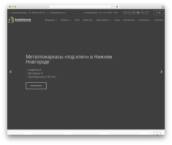Open the ЛСТК menu item
172x145 pixels.
coord(77,20)
